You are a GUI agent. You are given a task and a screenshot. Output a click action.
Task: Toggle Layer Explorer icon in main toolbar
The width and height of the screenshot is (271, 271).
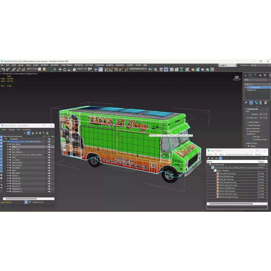click(166, 70)
